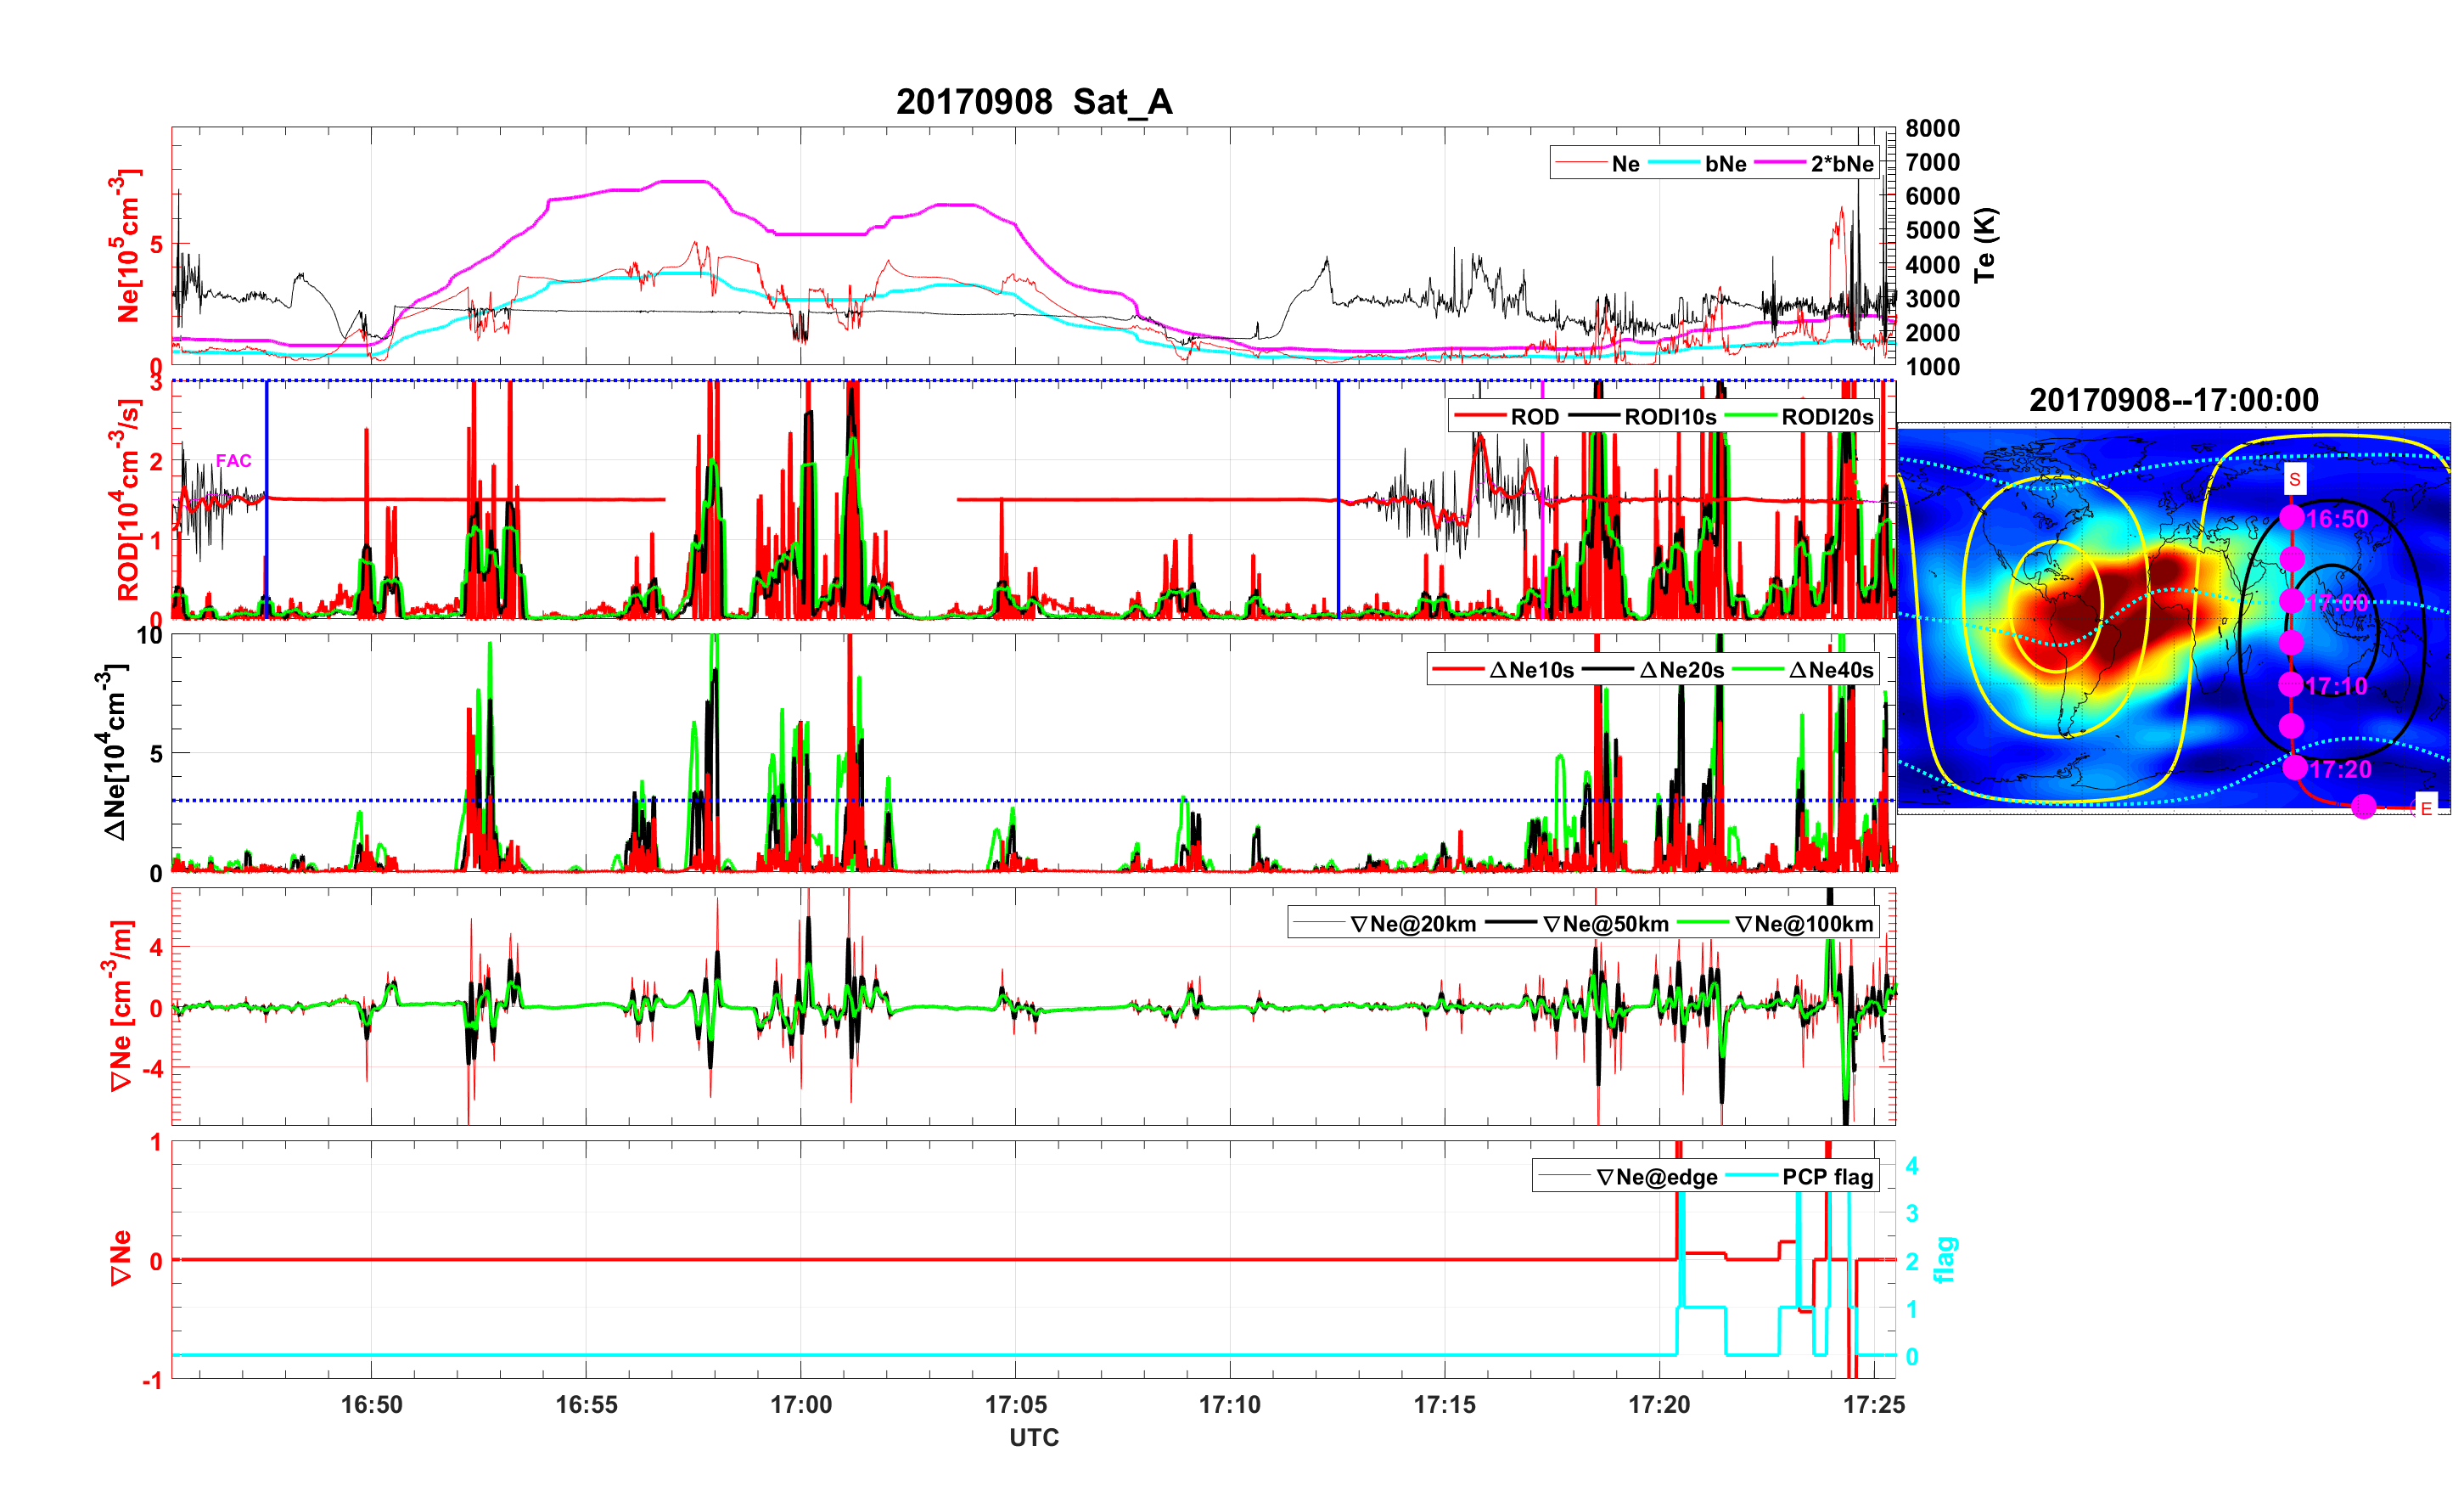Click the ΔNe40s legend entry
2464x1491 pixels.
coord(1830,671)
